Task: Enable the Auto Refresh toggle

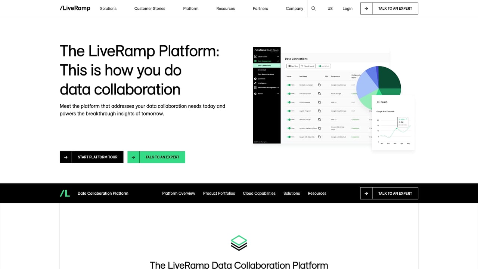Action: [320, 66]
